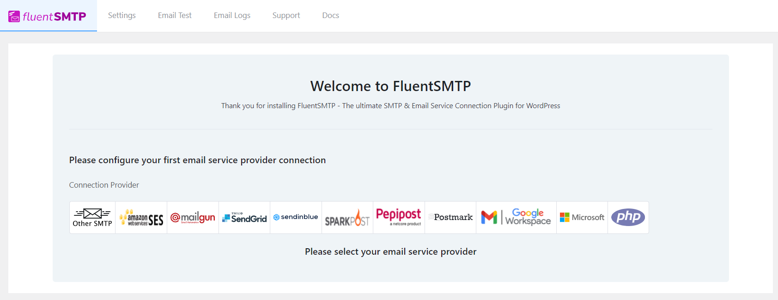
Task: Switch to Email Logs tab
Action: tap(232, 15)
